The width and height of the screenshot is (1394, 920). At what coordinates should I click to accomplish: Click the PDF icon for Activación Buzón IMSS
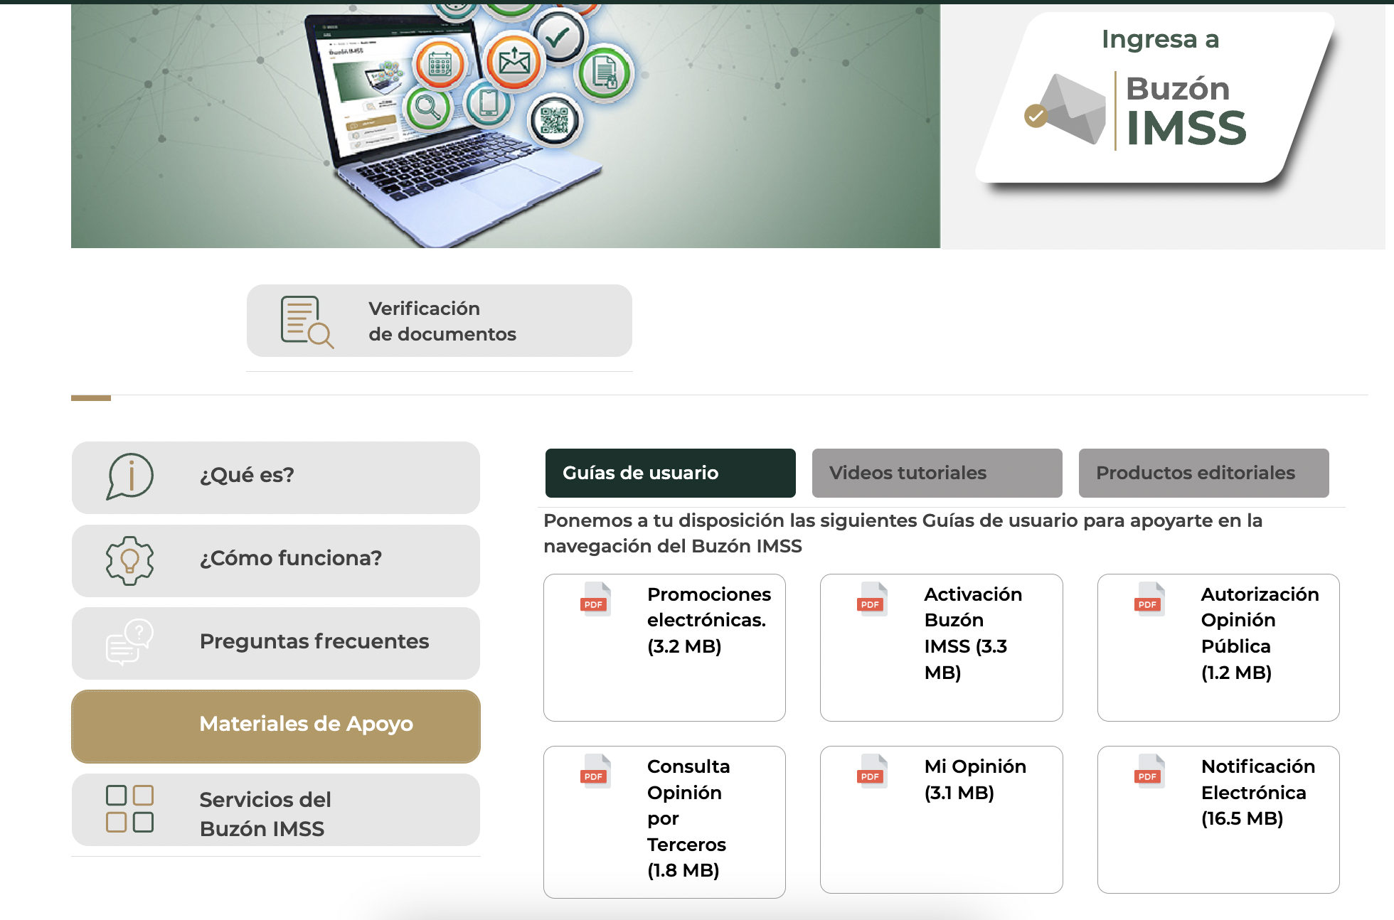point(872,599)
